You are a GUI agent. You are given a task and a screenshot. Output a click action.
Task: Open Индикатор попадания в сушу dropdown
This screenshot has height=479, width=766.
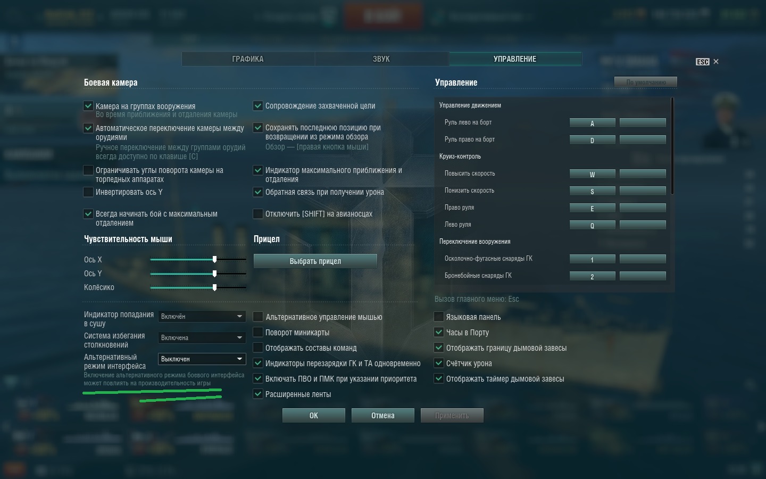[x=202, y=316]
